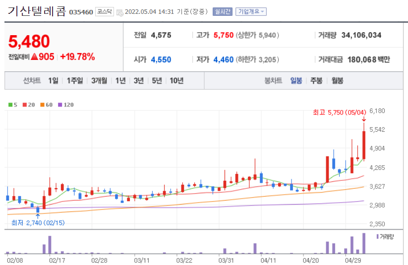The image size is (408, 265).
Task: Click the 6,180 price axis label
Action: pyautogui.click(x=377, y=111)
